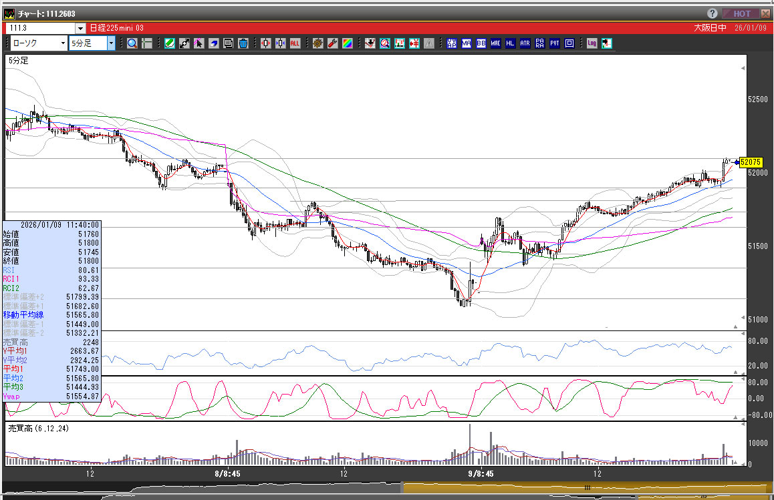774x500 pixels.
Task: Click the HOT button in title bar
Action: [741, 13]
